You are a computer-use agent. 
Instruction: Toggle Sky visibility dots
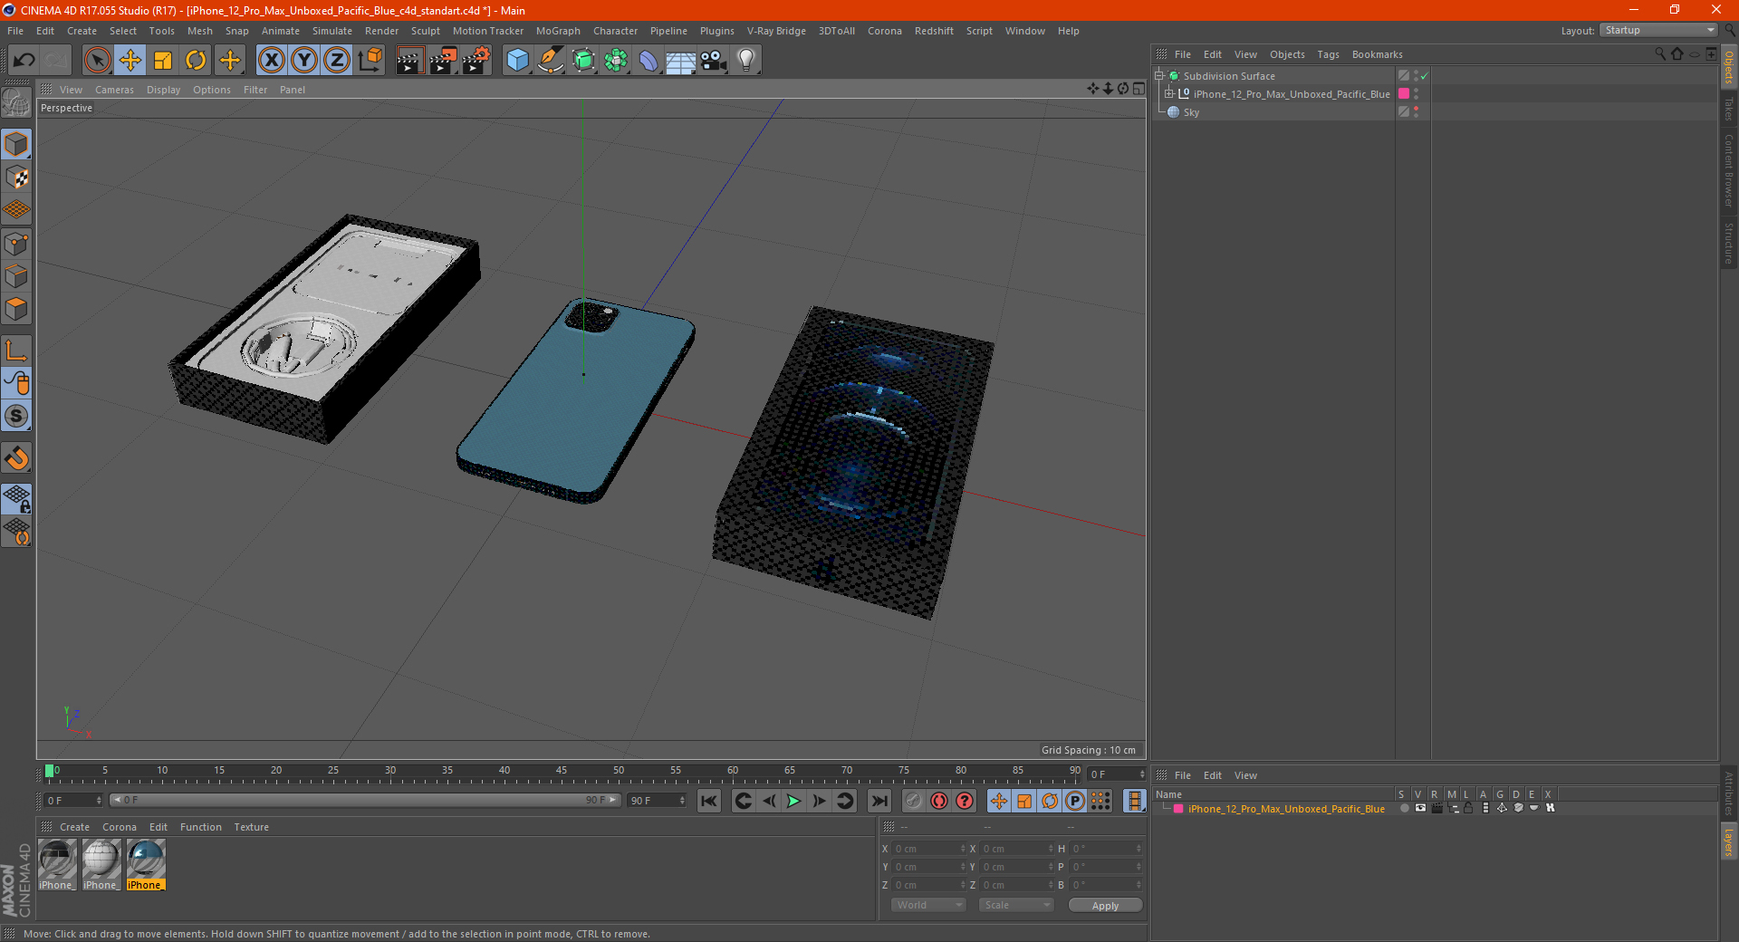[x=1416, y=112]
